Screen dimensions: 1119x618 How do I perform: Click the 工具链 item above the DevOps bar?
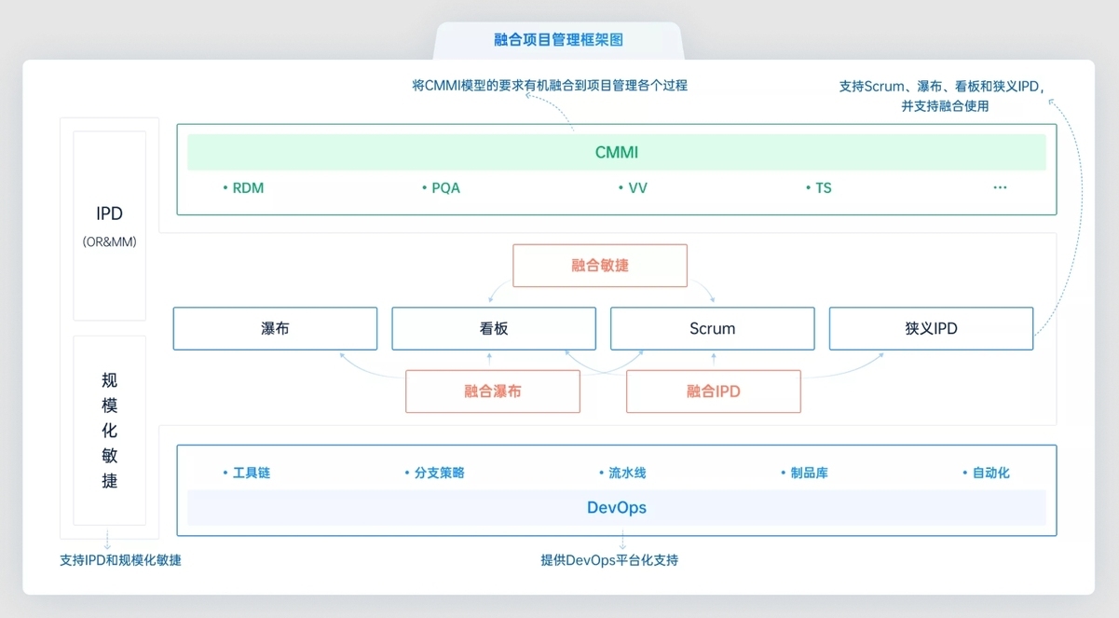(246, 473)
